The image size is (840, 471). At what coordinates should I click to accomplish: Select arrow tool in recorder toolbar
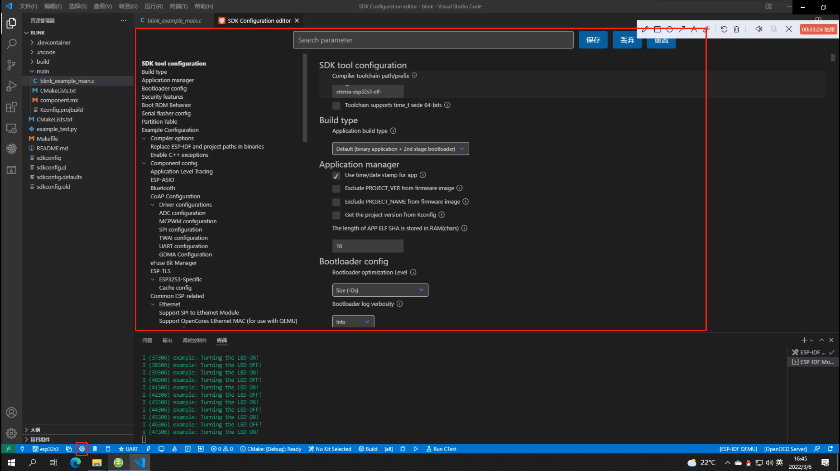tap(682, 29)
